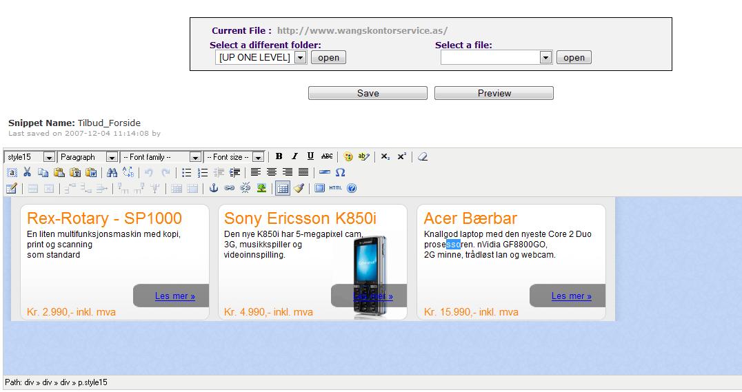This screenshot has width=742, height=392.
Task: Open find and replace icon
Action: pos(128,173)
